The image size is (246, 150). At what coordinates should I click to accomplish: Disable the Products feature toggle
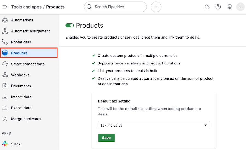[x=69, y=25]
